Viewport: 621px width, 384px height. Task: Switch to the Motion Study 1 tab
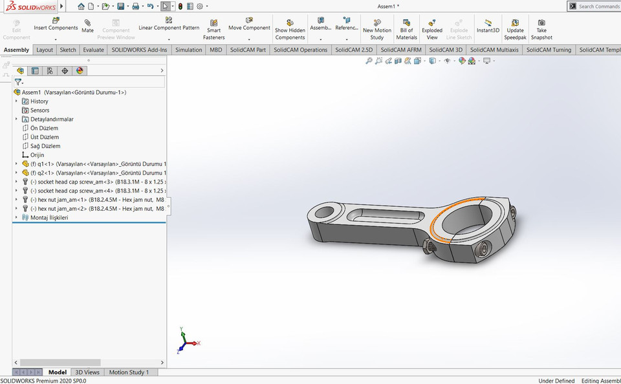[x=131, y=372]
